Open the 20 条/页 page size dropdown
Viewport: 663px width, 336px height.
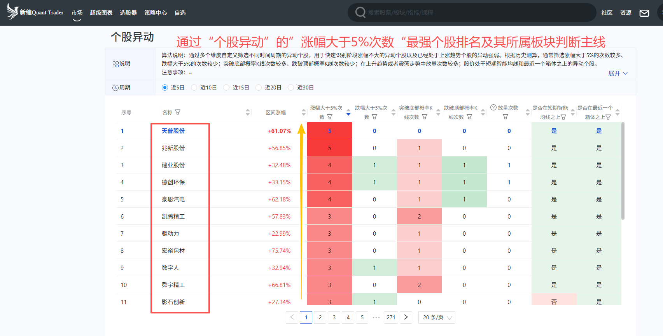click(437, 317)
